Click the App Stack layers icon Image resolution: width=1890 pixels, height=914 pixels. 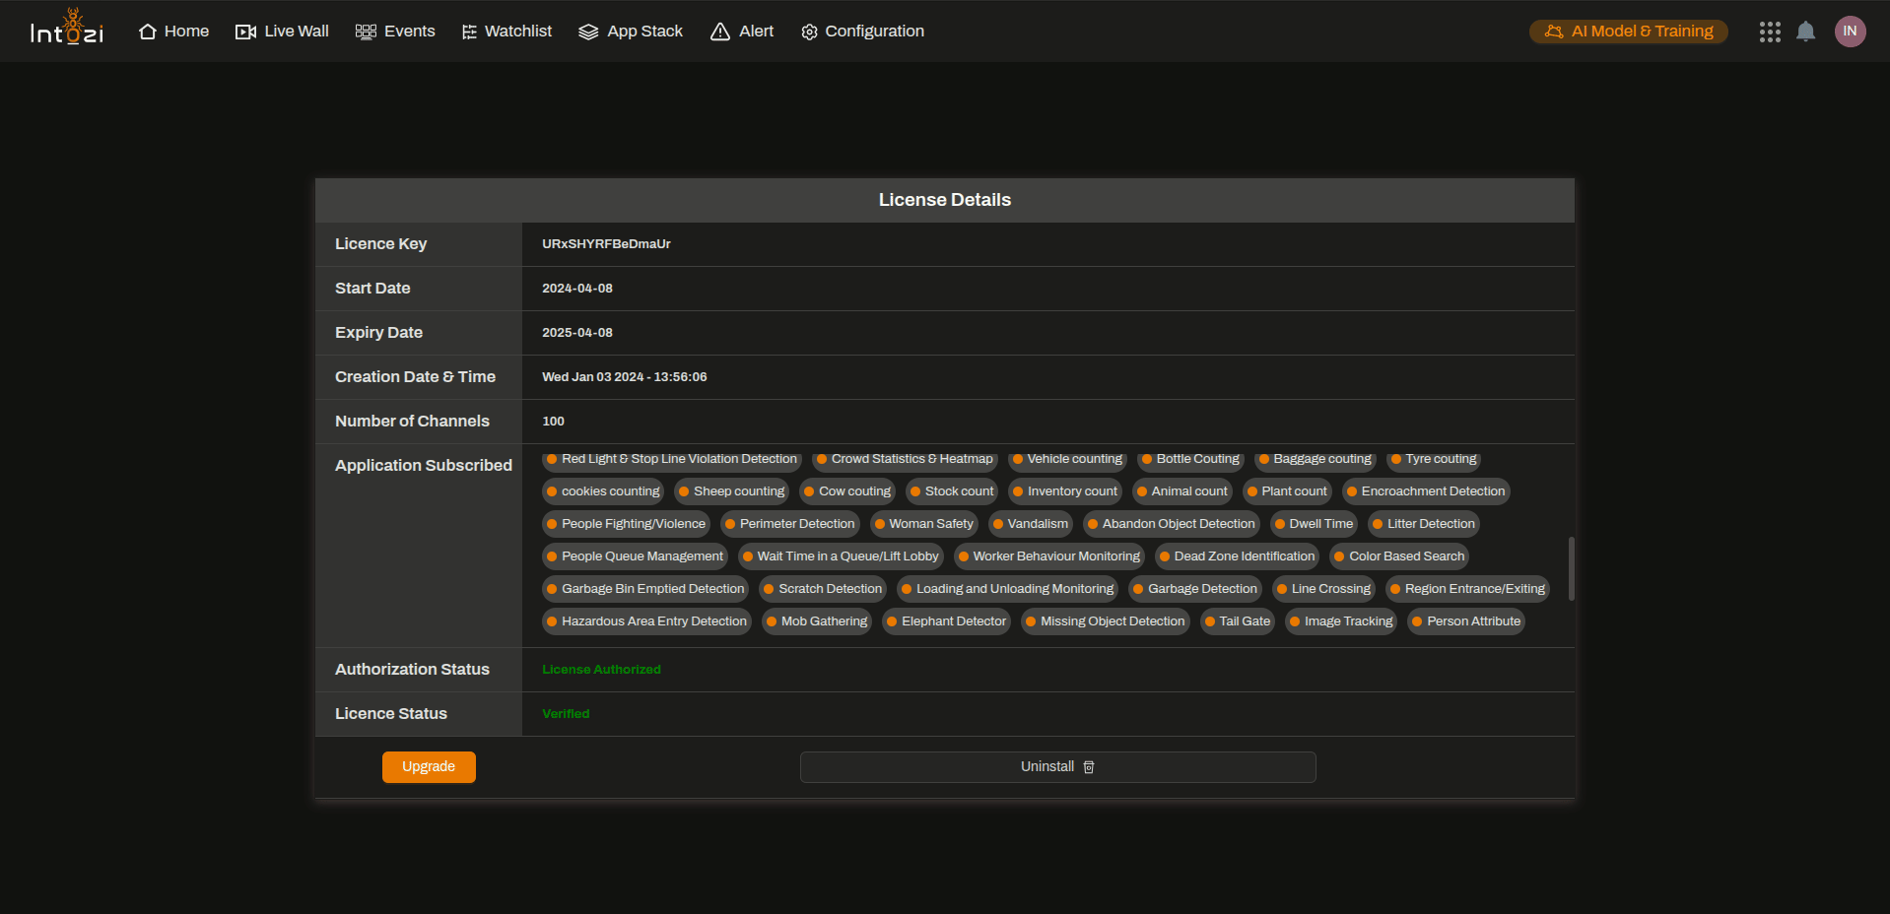click(x=588, y=32)
